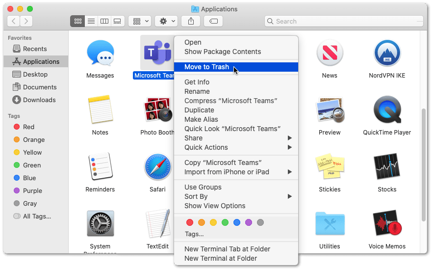Click the Notes app icon
This screenshot has height=272, width=433.
pyautogui.click(x=100, y=109)
